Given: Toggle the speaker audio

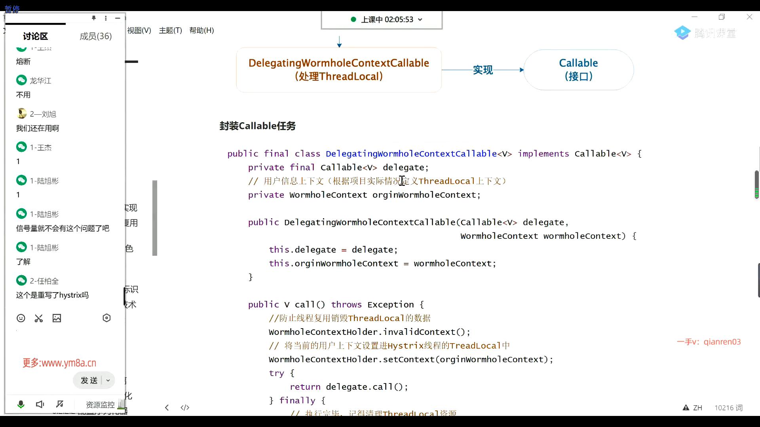Looking at the screenshot, I should pyautogui.click(x=40, y=404).
